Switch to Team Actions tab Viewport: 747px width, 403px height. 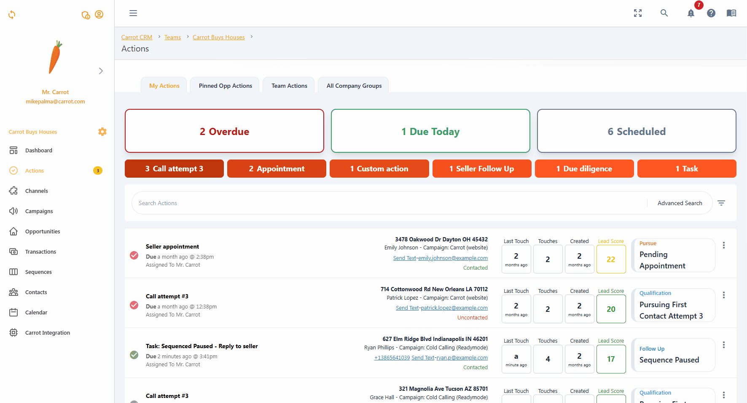pos(289,86)
